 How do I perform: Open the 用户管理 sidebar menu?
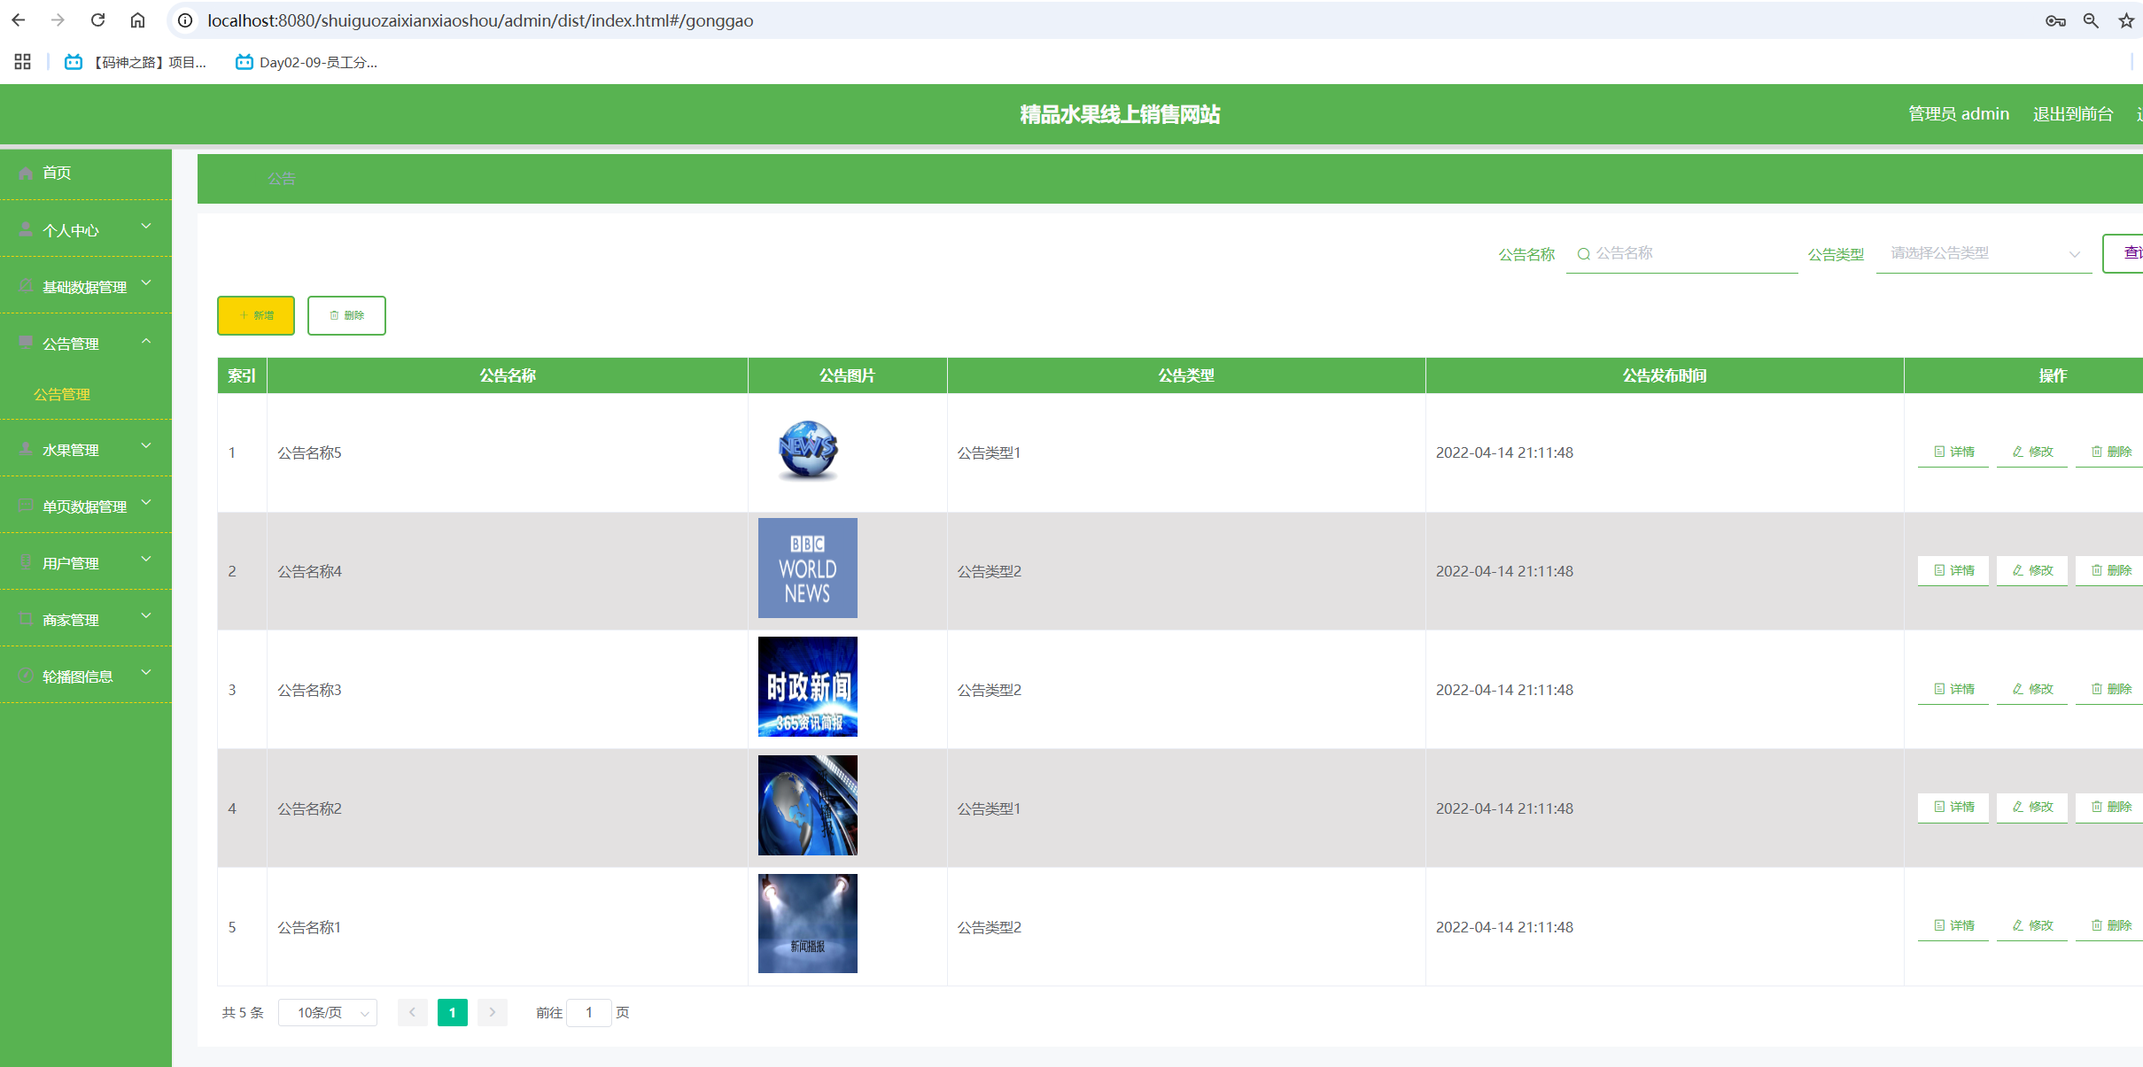pos(85,562)
